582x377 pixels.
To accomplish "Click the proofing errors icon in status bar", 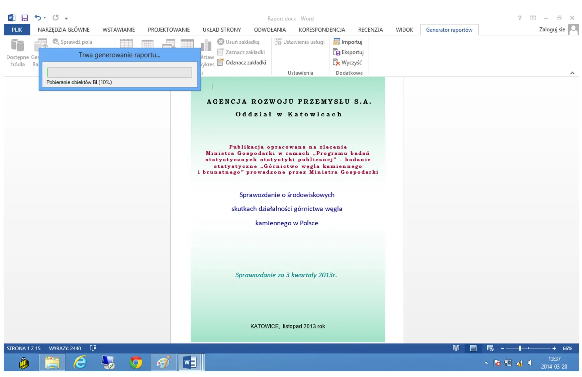I will 93,348.
